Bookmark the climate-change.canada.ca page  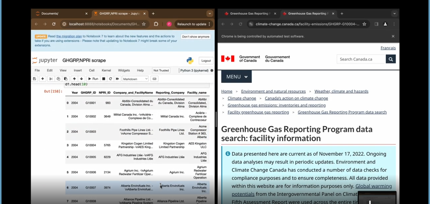[x=364, y=24]
